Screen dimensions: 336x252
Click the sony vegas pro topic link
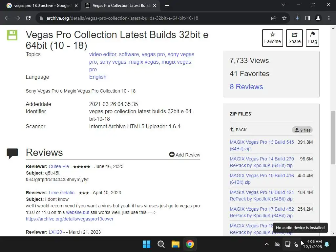click(181, 54)
